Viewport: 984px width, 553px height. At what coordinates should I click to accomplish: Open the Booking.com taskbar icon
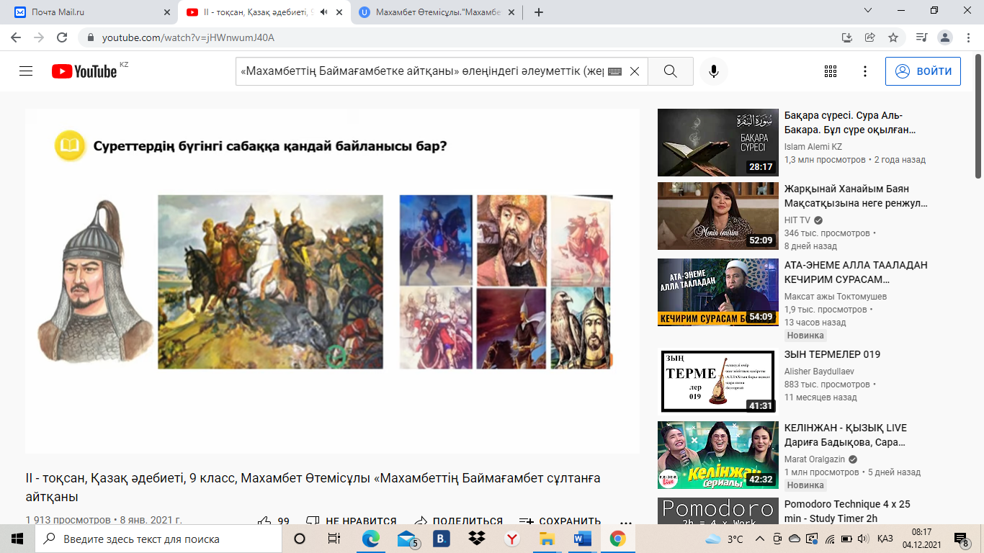[x=441, y=539]
